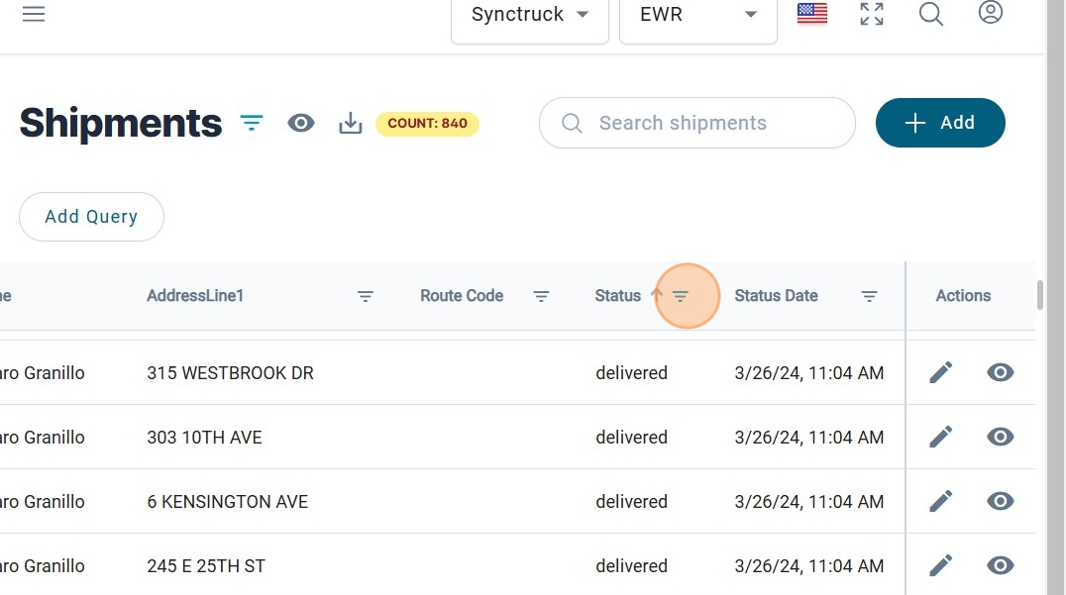The height and width of the screenshot is (595, 1066).
Task: Download shipments using the export icon
Action: (351, 123)
